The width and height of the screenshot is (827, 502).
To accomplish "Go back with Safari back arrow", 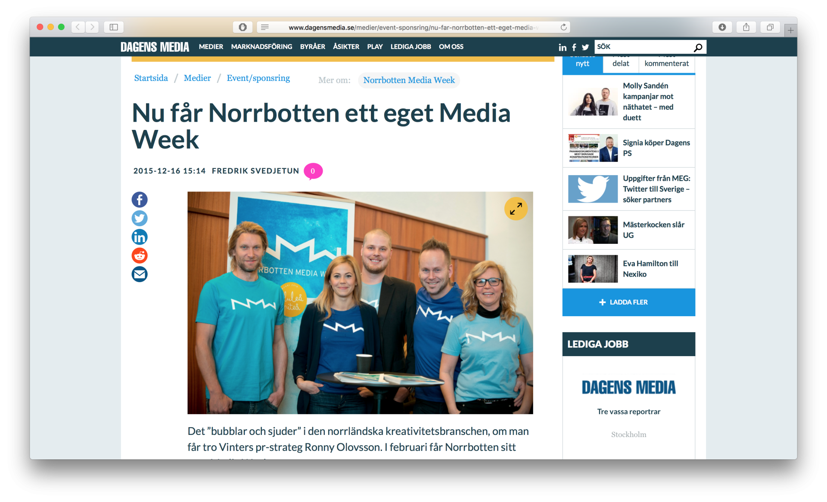I will pyautogui.click(x=78, y=27).
